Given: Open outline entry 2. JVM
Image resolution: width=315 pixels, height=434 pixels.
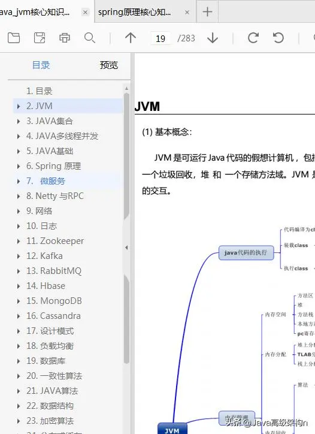Looking at the screenshot, I should [x=40, y=106].
